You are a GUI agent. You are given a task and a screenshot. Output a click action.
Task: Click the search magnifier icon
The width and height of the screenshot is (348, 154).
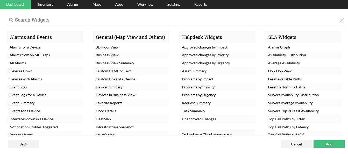pyautogui.click(x=11, y=20)
